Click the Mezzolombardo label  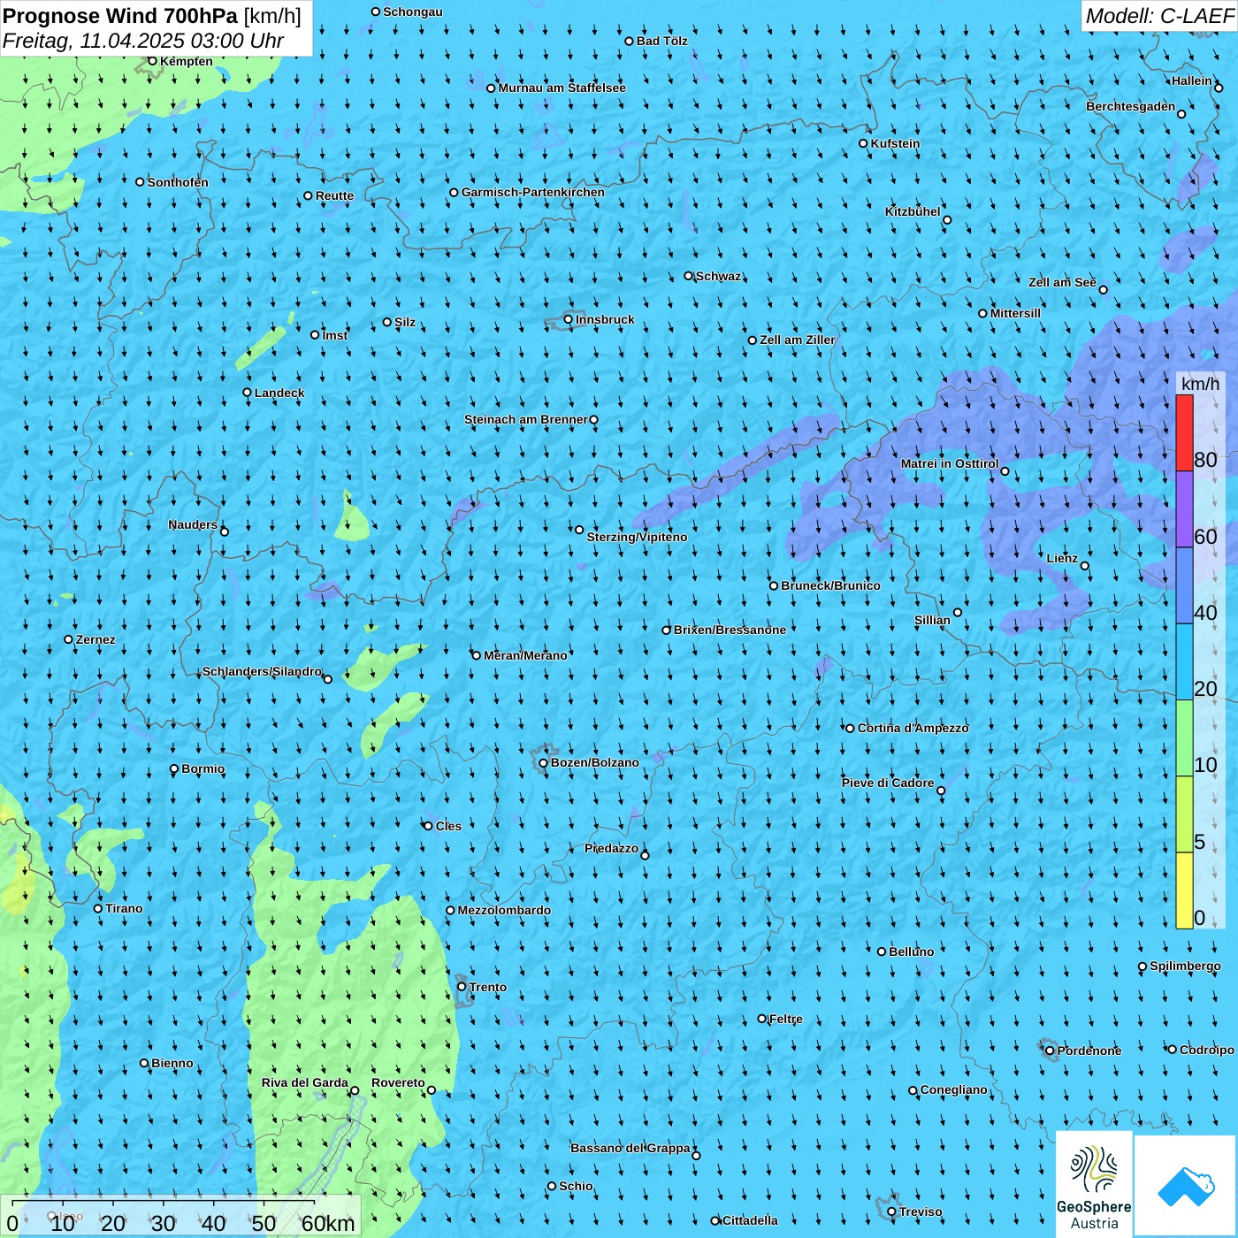(504, 910)
